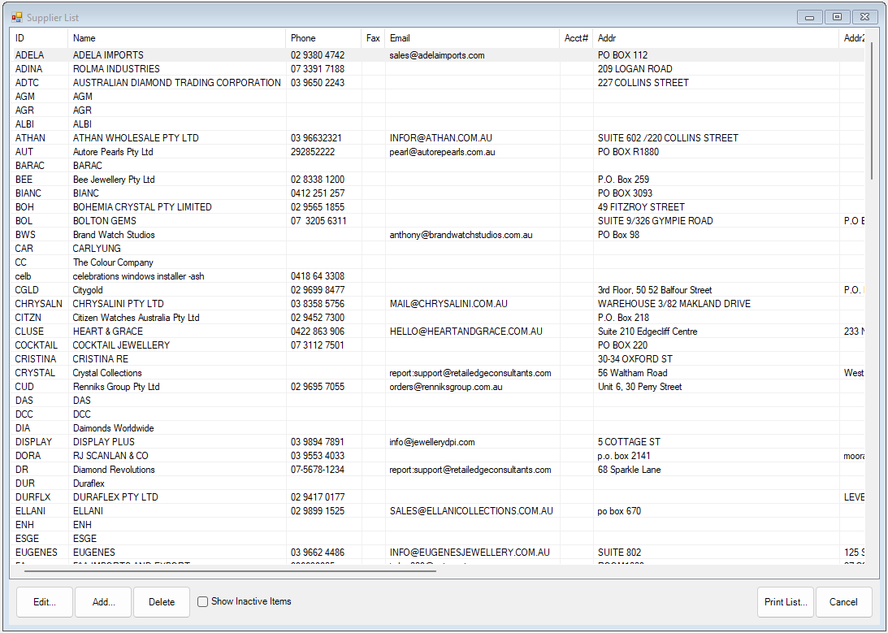Viewport: 888px width, 633px height.
Task: Click the Supplier List window title icon
Action: click(x=17, y=17)
